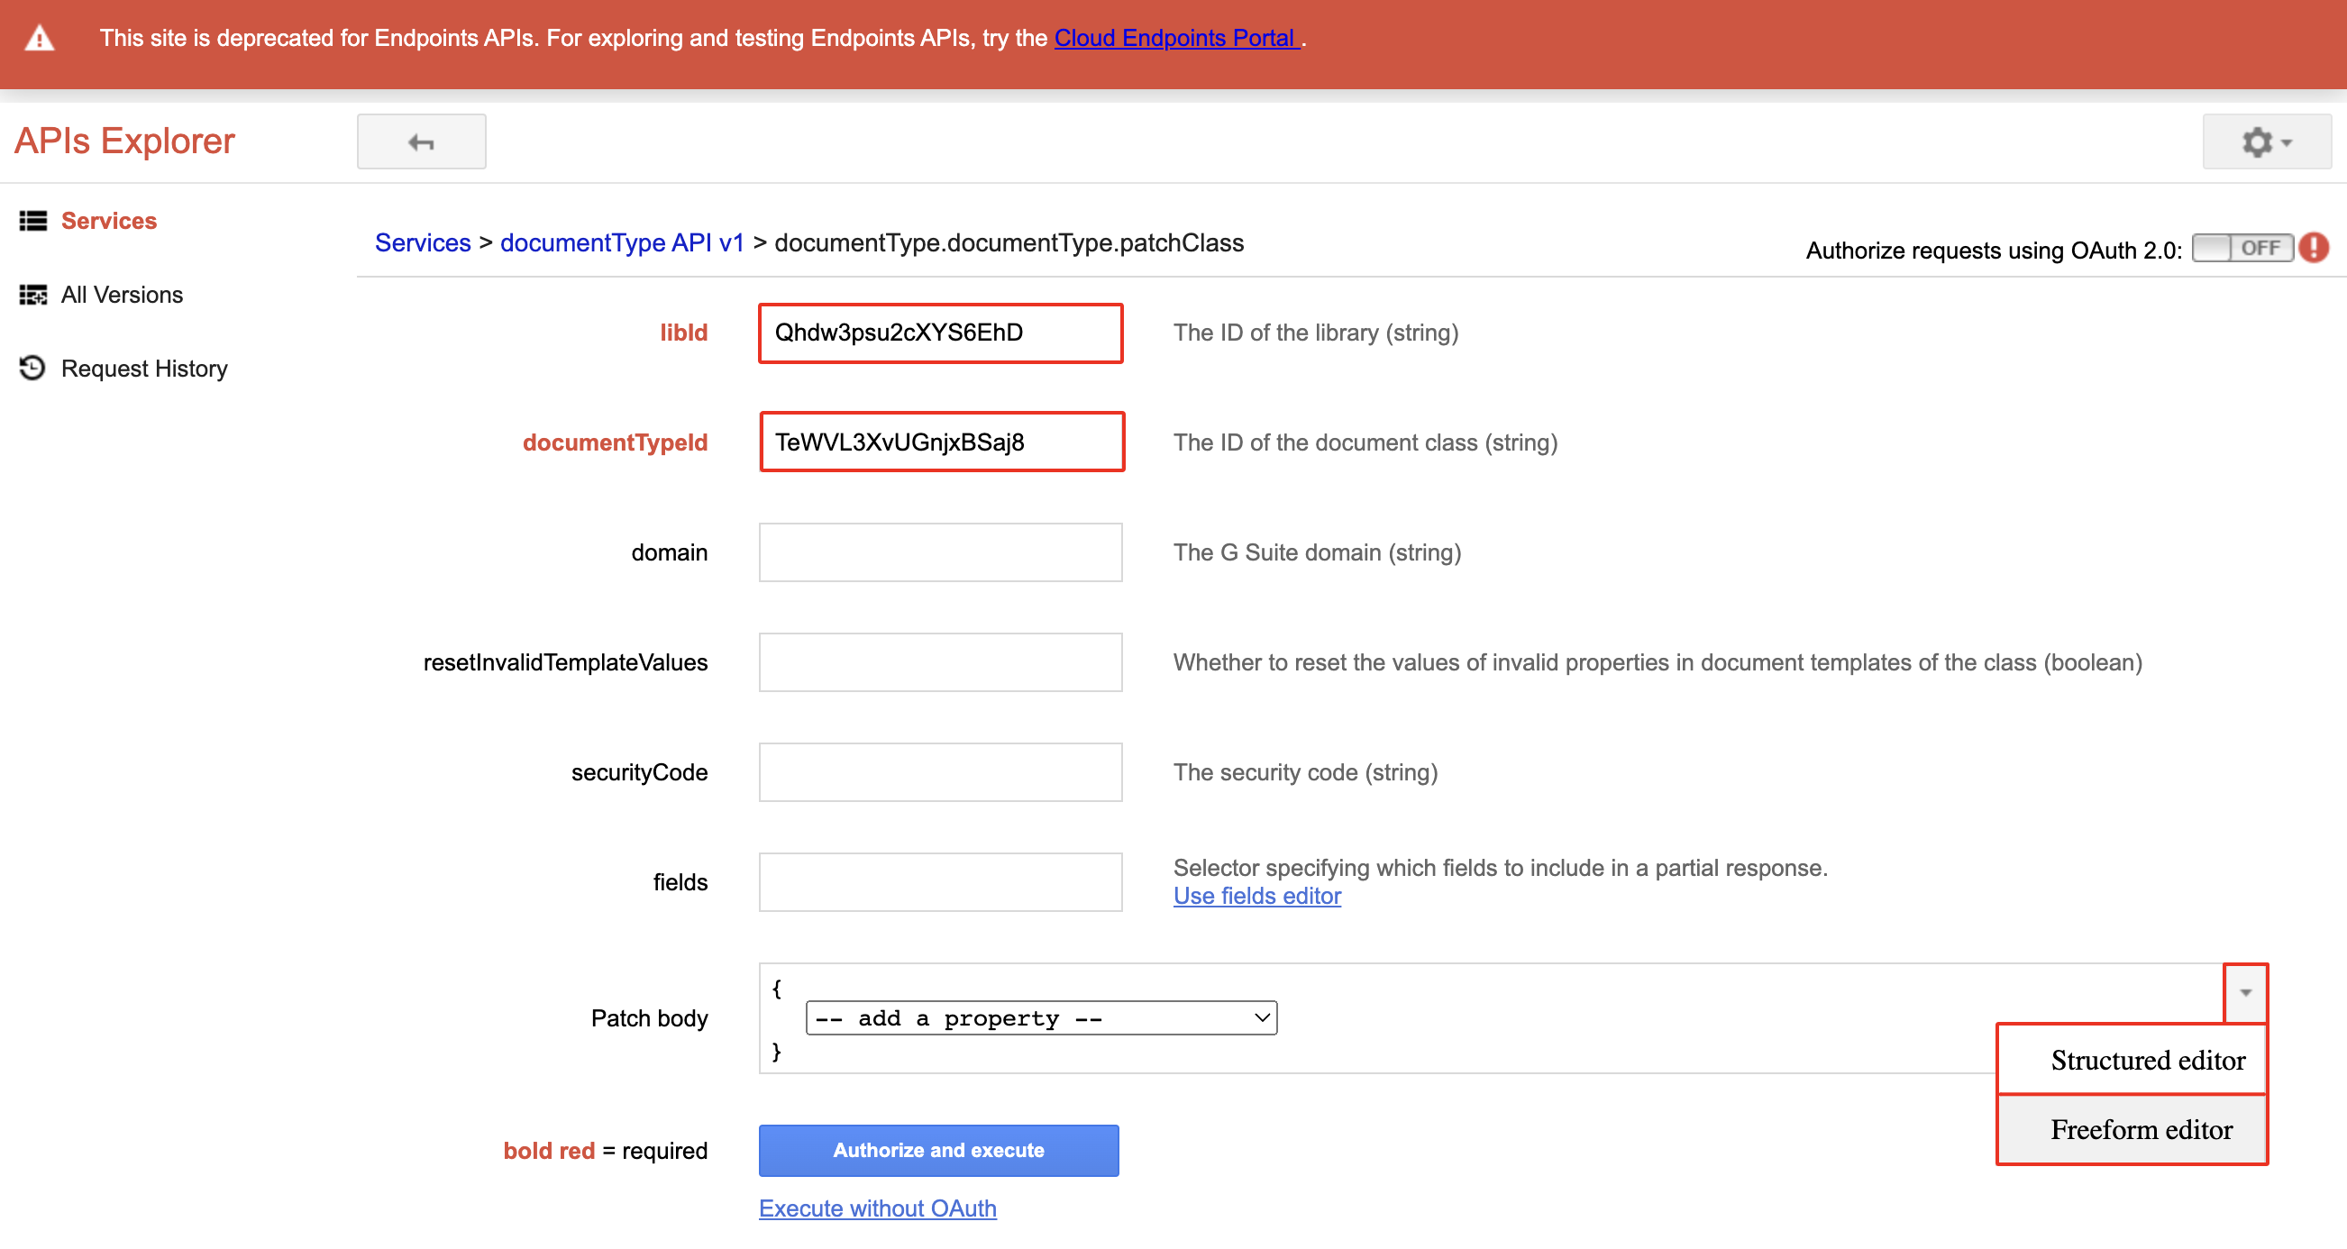Select Freeform editor from the menu
The height and width of the screenshot is (1249, 2347).
point(2142,1130)
